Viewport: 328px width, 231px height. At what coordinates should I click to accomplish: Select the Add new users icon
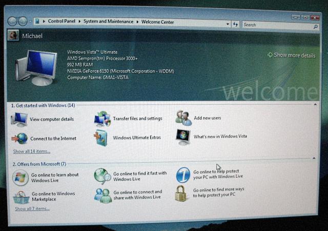click(183, 118)
